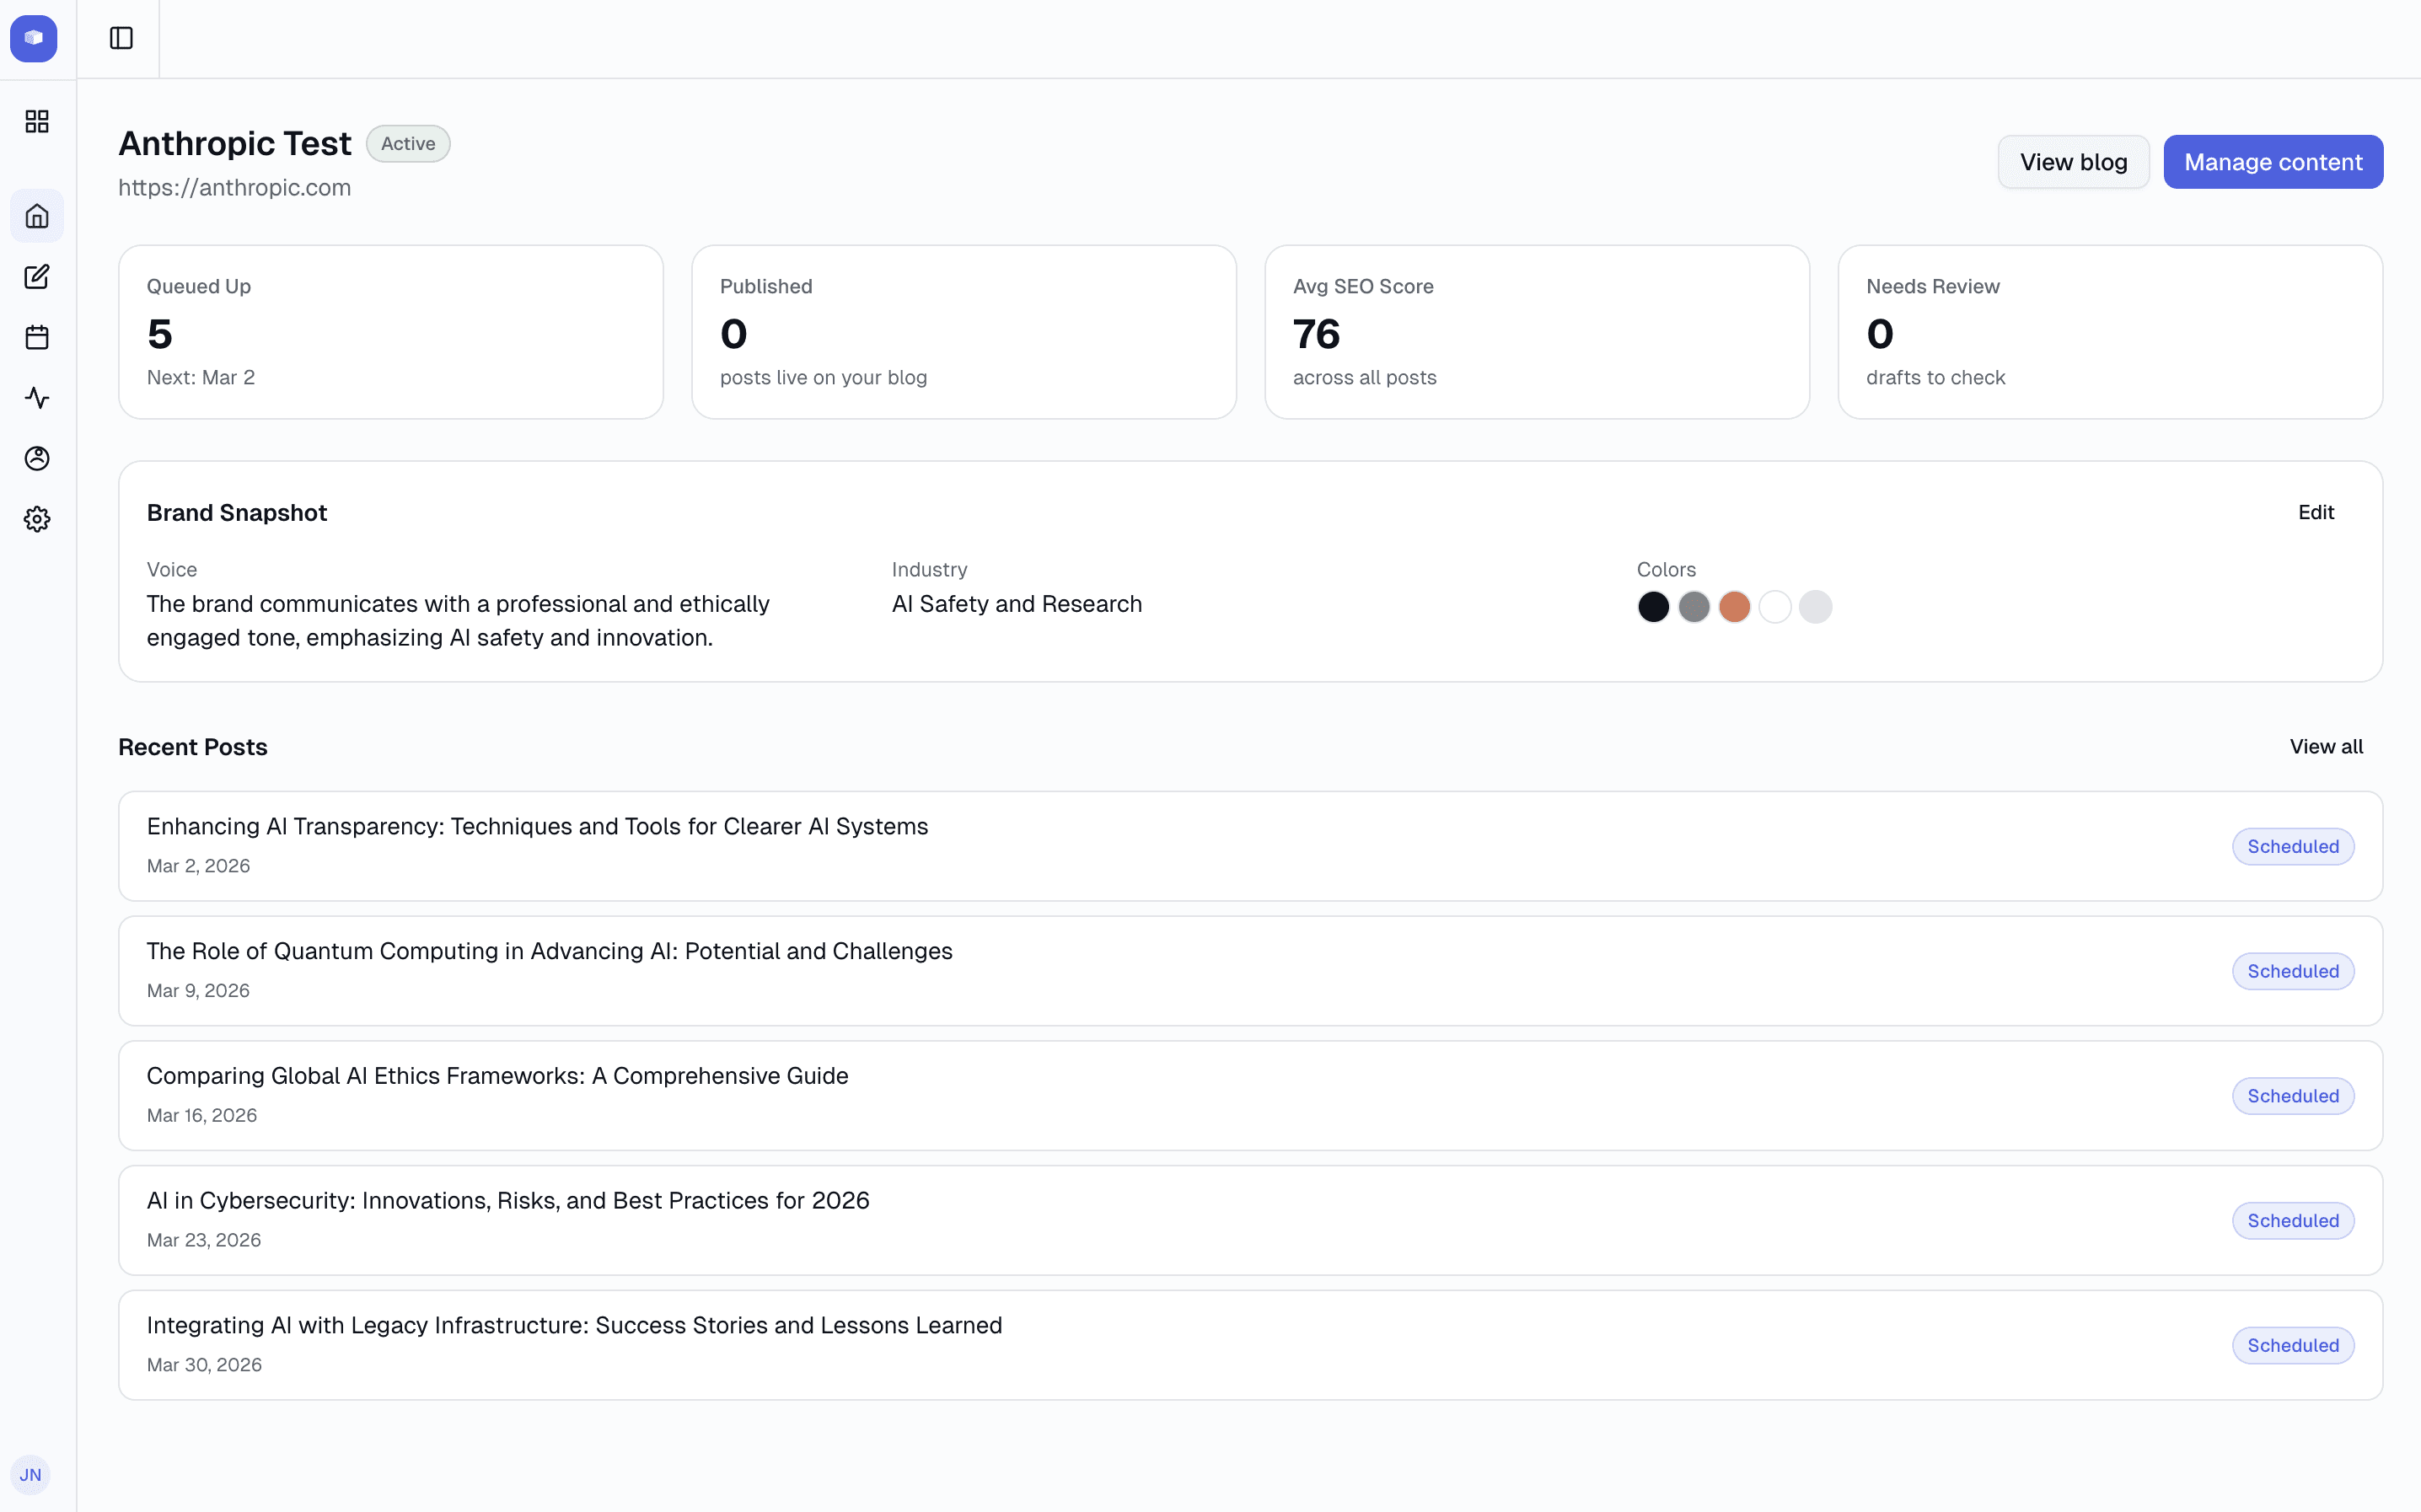Toggle the sidebar panel icon
The image size is (2421, 1512).
pos(121,38)
